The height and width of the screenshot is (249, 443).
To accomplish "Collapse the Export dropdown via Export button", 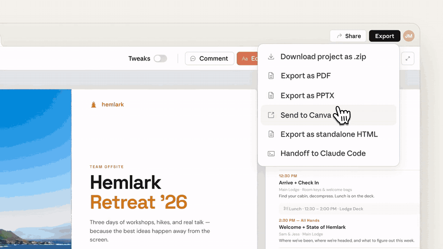I will pyautogui.click(x=384, y=36).
